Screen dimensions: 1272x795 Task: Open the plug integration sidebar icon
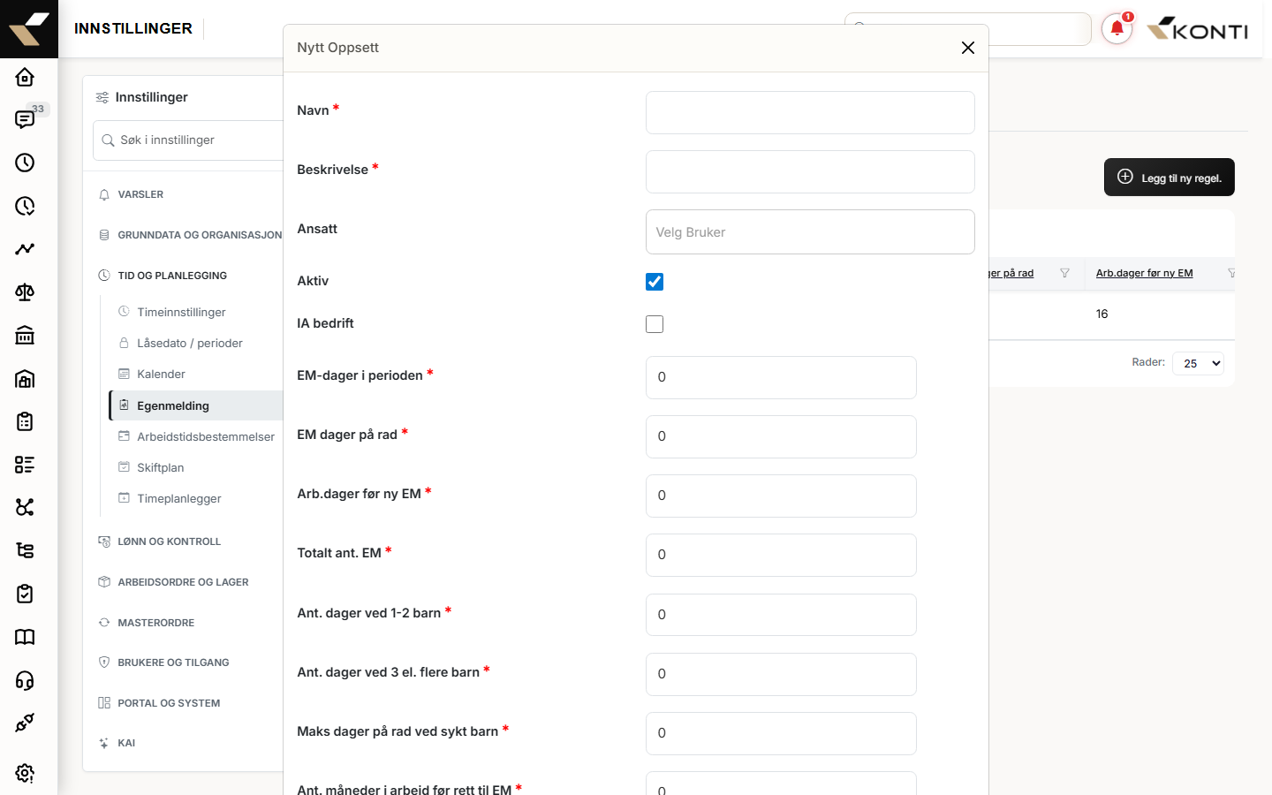[25, 723]
